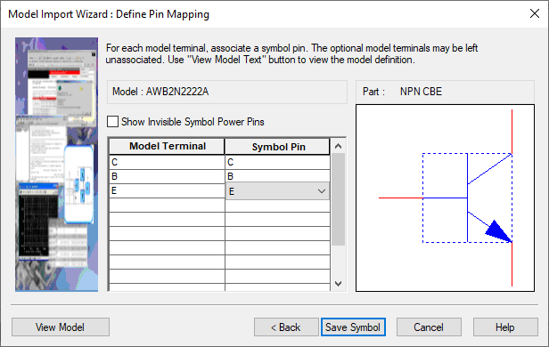Screen dimensions: 549x347
Task: Click the Symbol Pin column header
Action: (277, 147)
